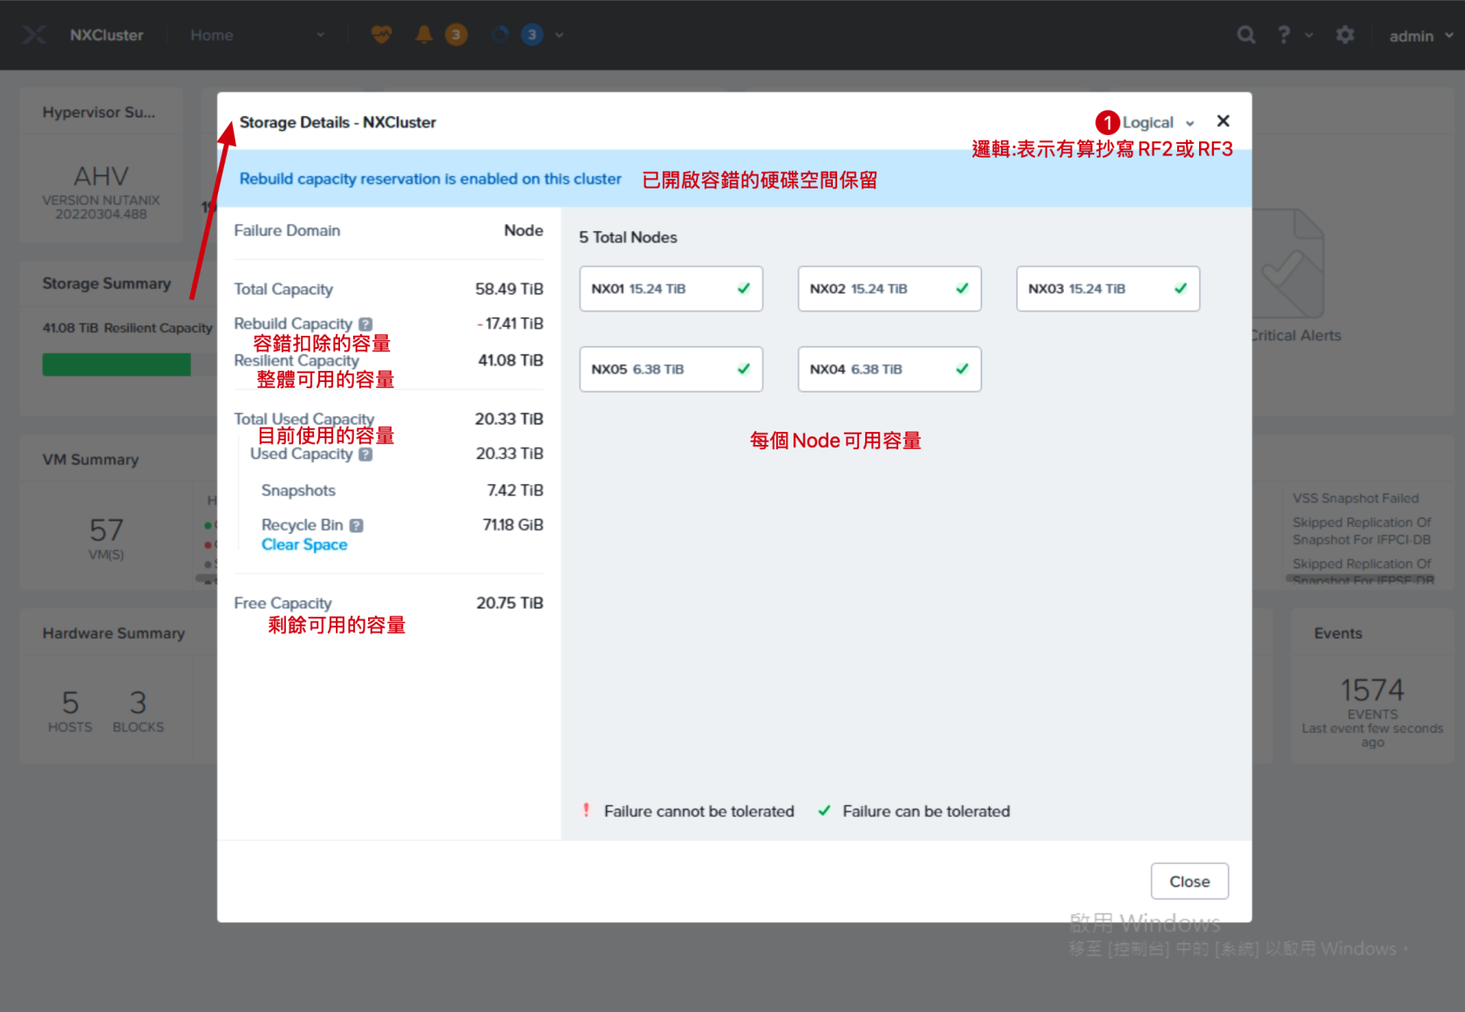The image size is (1465, 1012).
Task: Click the Rebuild Capacity -17.41 TiB value
Action: tap(510, 324)
